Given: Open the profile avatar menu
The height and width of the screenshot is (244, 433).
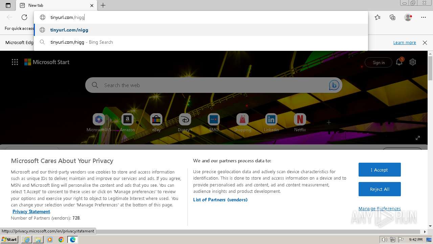Looking at the screenshot, I should click(x=408, y=17).
